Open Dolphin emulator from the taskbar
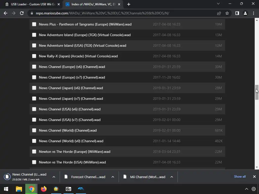 pyautogui.click(x=81, y=189)
